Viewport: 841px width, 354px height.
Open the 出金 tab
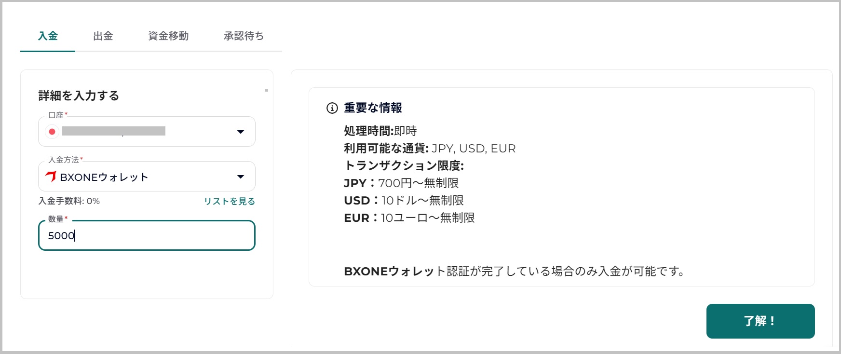tap(103, 36)
